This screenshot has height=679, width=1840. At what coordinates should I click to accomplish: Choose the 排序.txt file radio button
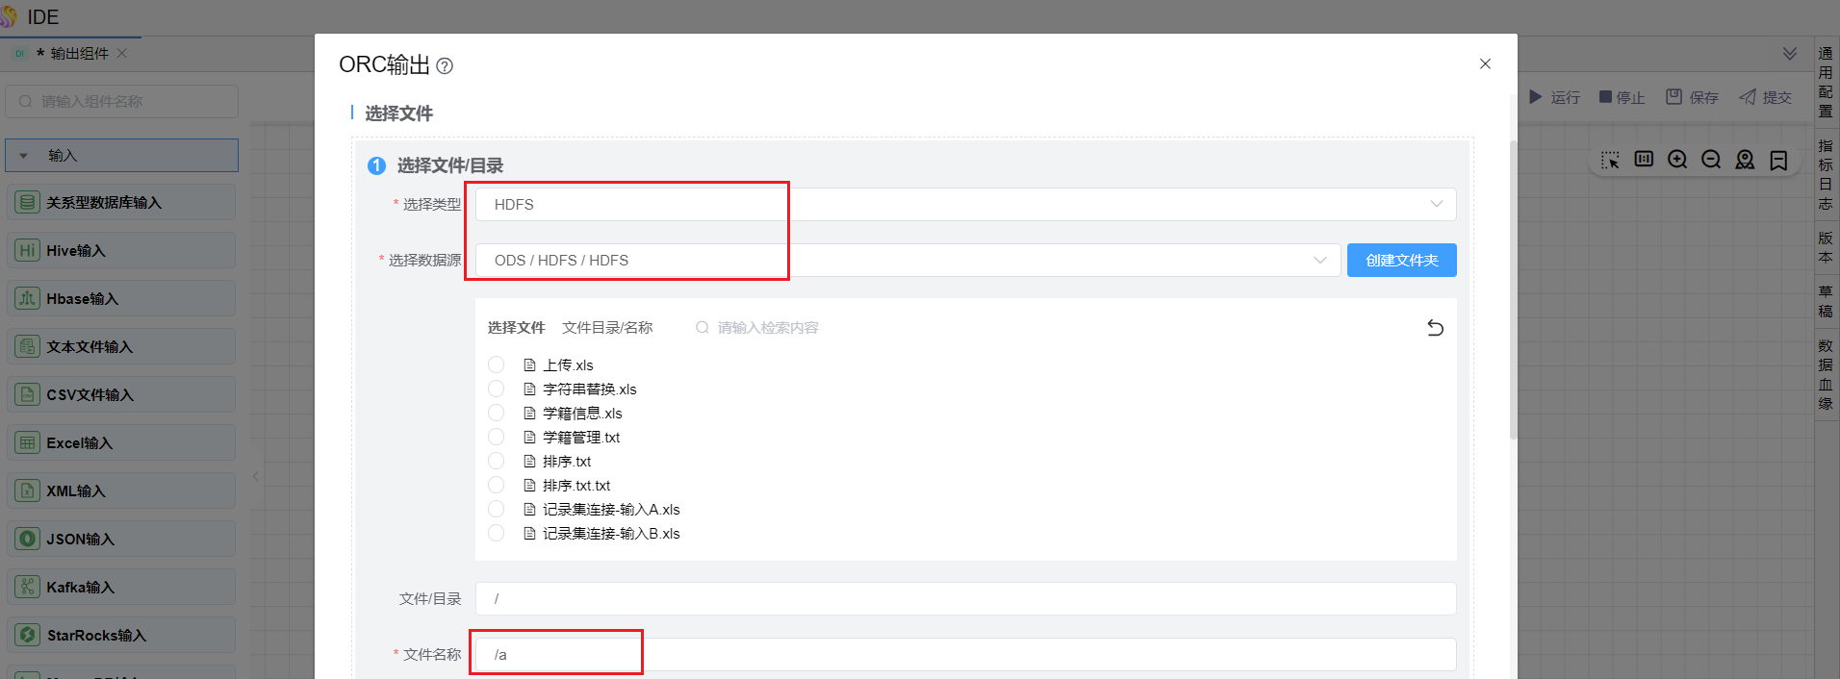pyautogui.click(x=496, y=461)
